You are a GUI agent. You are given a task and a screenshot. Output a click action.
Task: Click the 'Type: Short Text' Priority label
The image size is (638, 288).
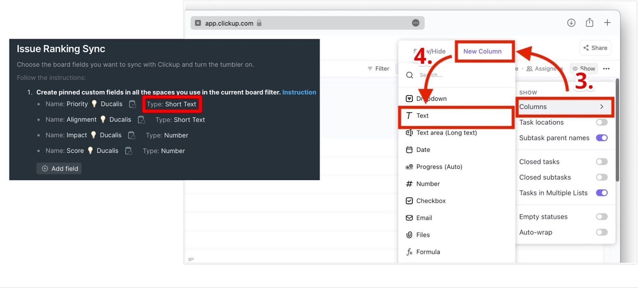tap(171, 104)
